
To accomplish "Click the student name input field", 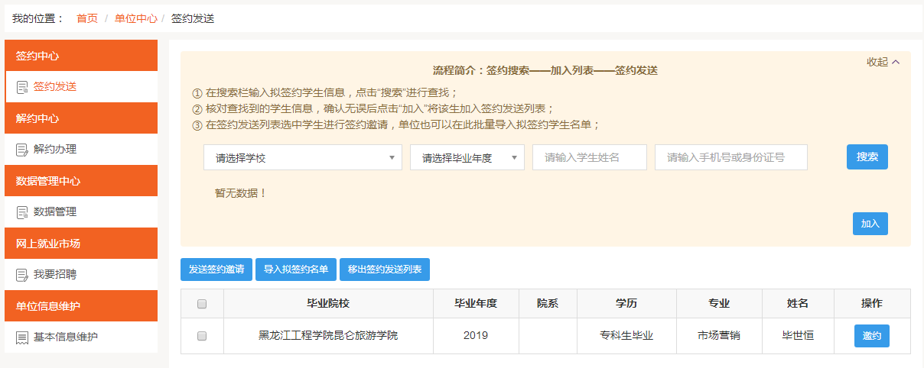I will 589,158.
